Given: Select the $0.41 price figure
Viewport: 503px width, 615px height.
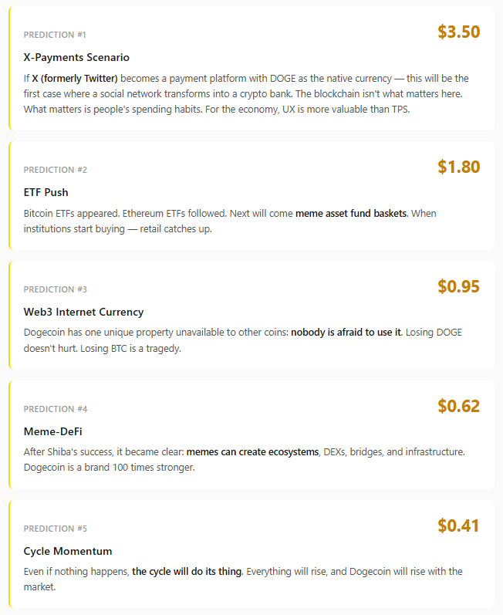Looking at the screenshot, I should [x=458, y=525].
